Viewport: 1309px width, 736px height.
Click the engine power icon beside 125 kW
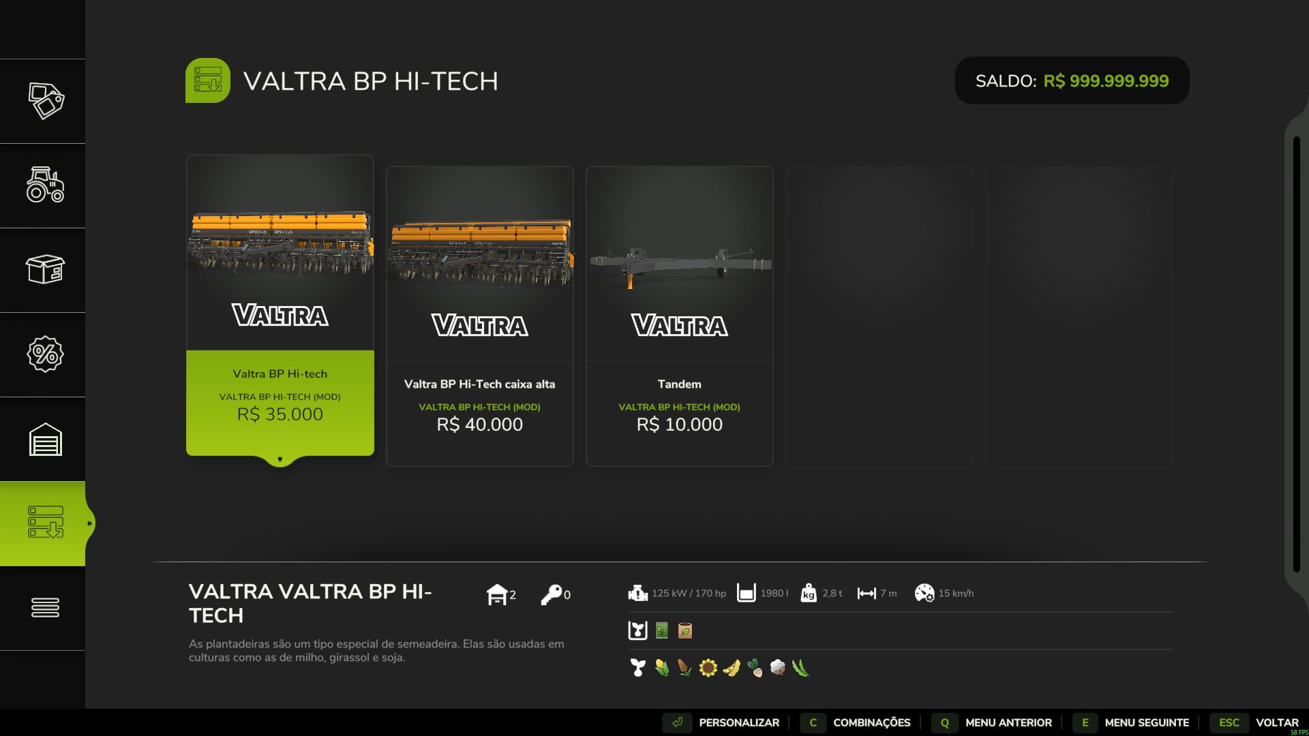click(637, 593)
